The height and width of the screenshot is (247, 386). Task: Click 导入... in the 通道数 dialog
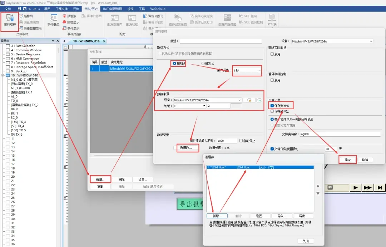[282, 216]
